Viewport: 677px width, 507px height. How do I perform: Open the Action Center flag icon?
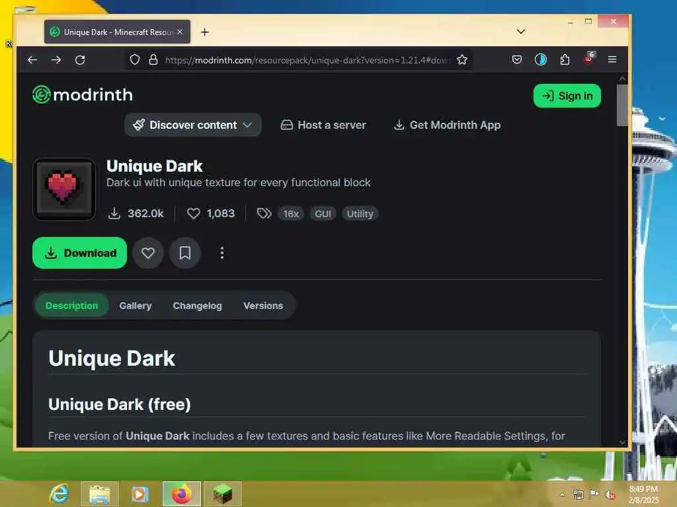coord(594,494)
